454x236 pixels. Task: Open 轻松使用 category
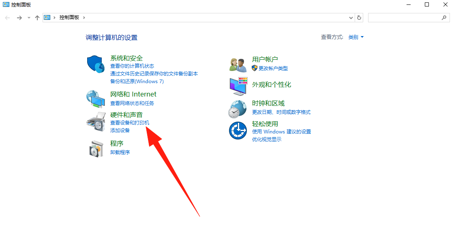pyautogui.click(x=265, y=124)
